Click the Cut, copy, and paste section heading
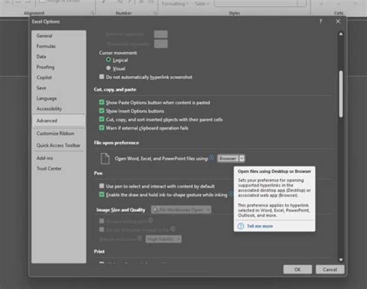 (x=115, y=89)
